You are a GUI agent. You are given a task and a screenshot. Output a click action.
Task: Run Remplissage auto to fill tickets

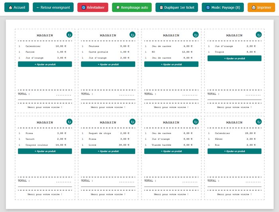tap(132, 8)
